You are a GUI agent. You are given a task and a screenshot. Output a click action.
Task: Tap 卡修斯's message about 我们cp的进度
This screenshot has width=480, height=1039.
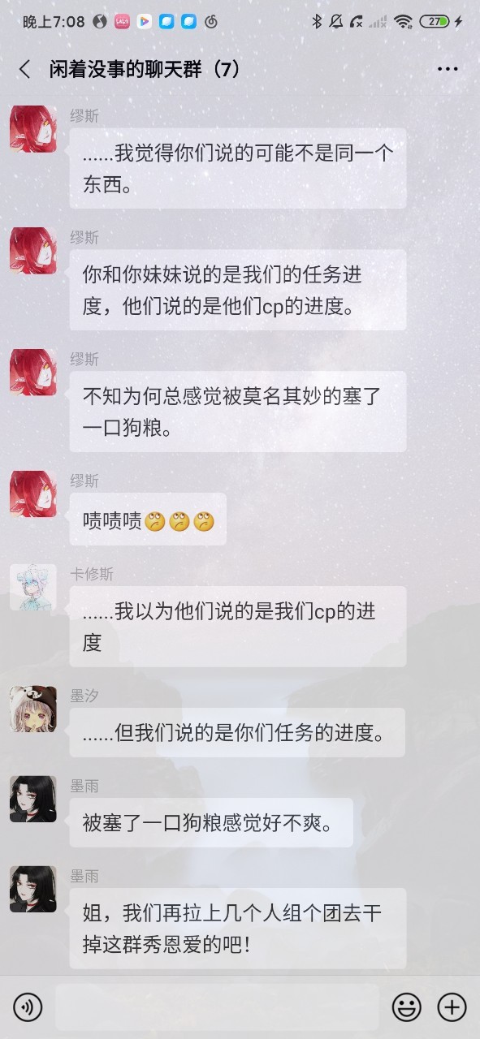click(238, 627)
